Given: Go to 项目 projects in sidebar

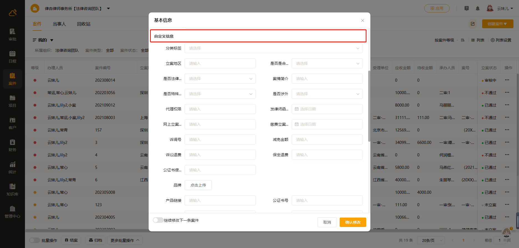Looking at the screenshot, I should (x=12, y=101).
